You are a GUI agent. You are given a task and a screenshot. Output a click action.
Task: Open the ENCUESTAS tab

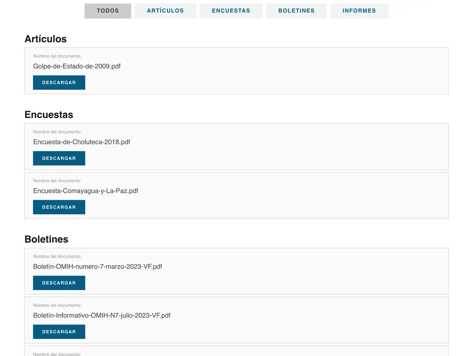coord(231,11)
